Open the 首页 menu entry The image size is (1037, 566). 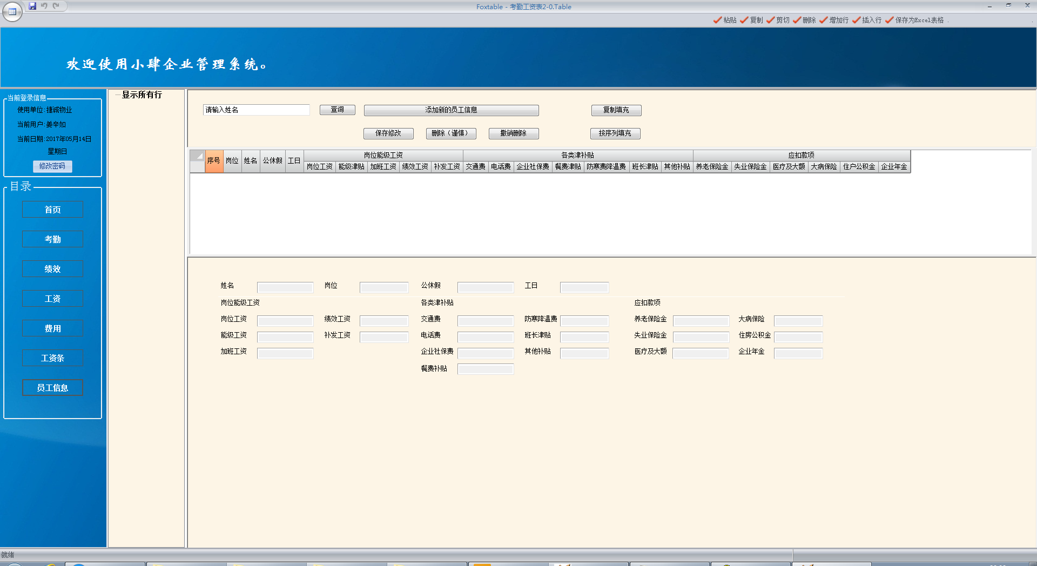pyautogui.click(x=52, y=210)
